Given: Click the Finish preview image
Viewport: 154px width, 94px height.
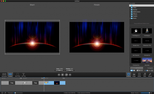Looking at the screenshot, I should point(97,37).
